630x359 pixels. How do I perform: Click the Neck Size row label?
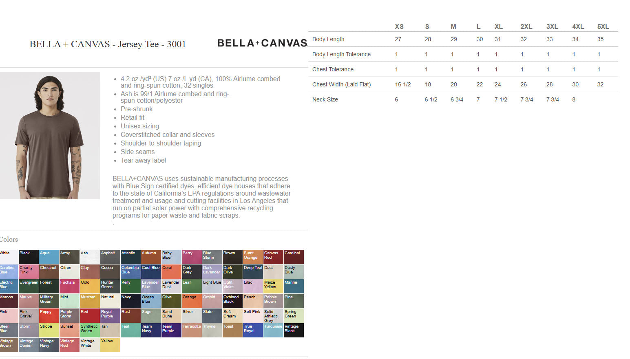pos(325,99)
